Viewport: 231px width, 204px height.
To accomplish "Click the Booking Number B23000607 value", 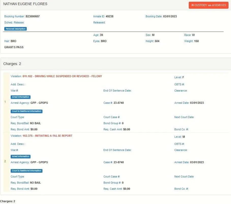I will [33, 17].
